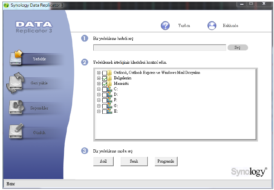Click the C: drive icon
The image size is (274, 190).
point(110,89)
